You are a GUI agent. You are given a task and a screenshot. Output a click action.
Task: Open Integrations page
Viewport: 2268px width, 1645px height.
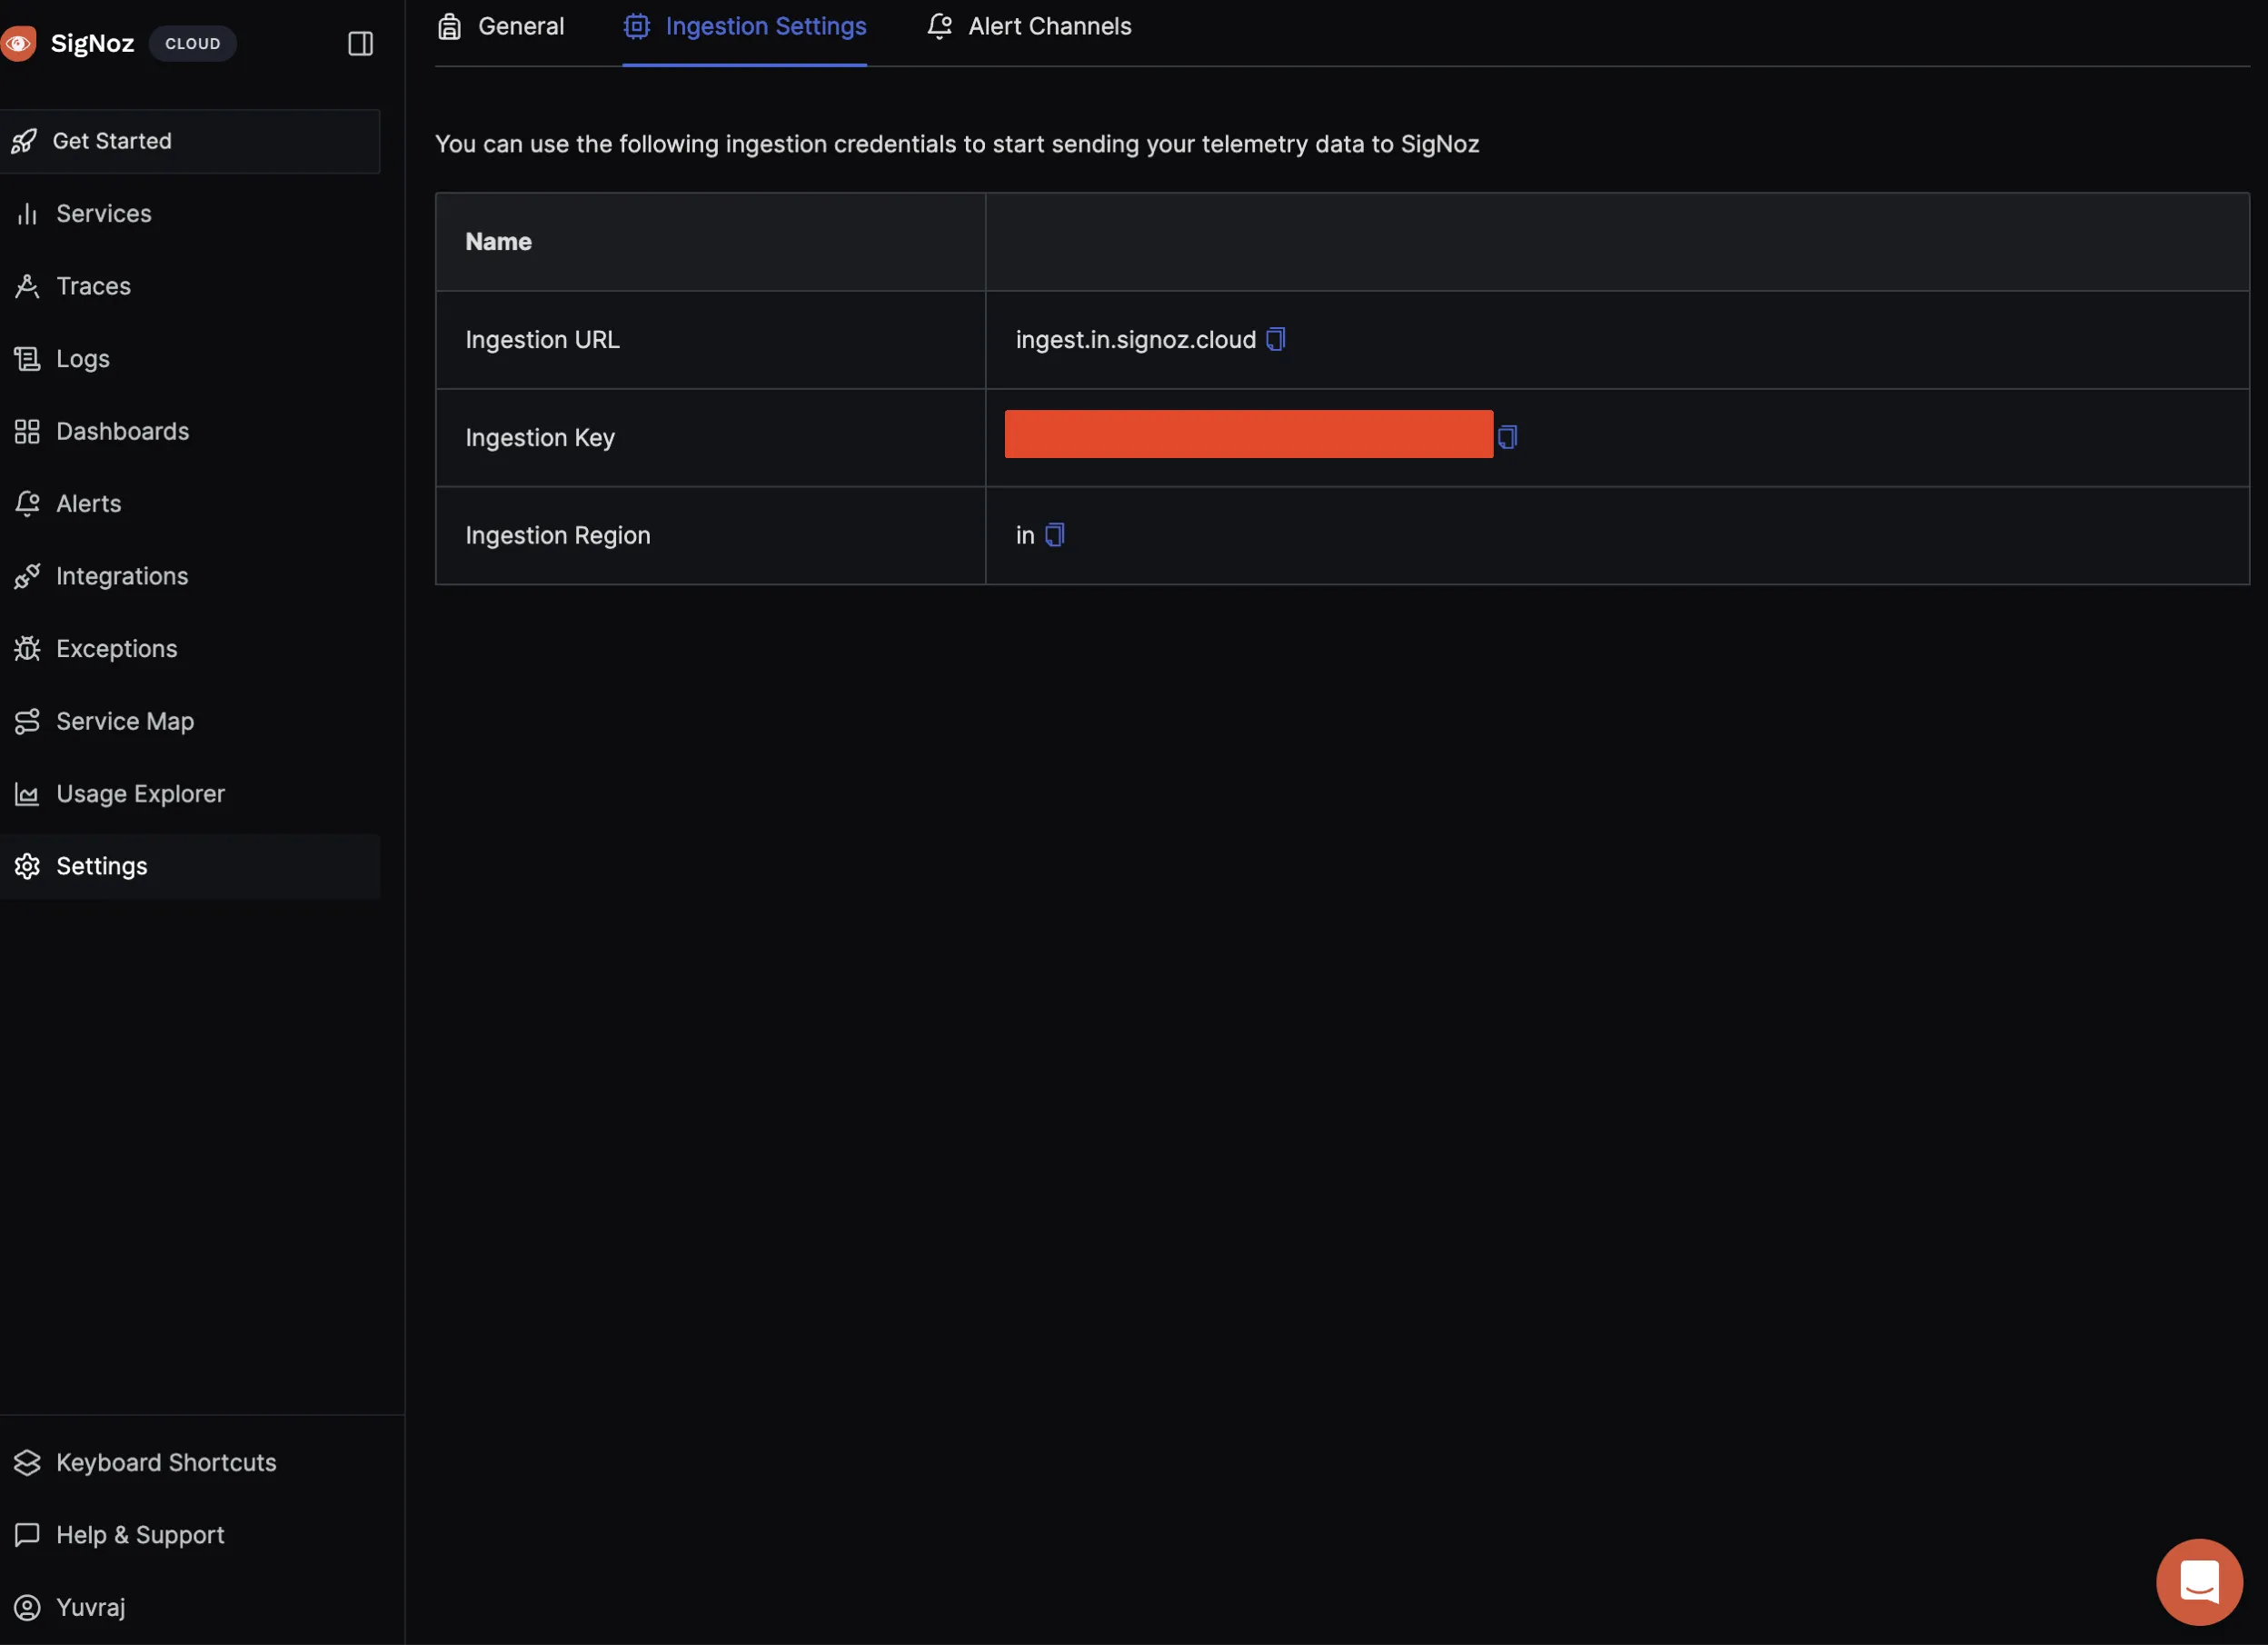pyautogui.click(x=121, y=576)
